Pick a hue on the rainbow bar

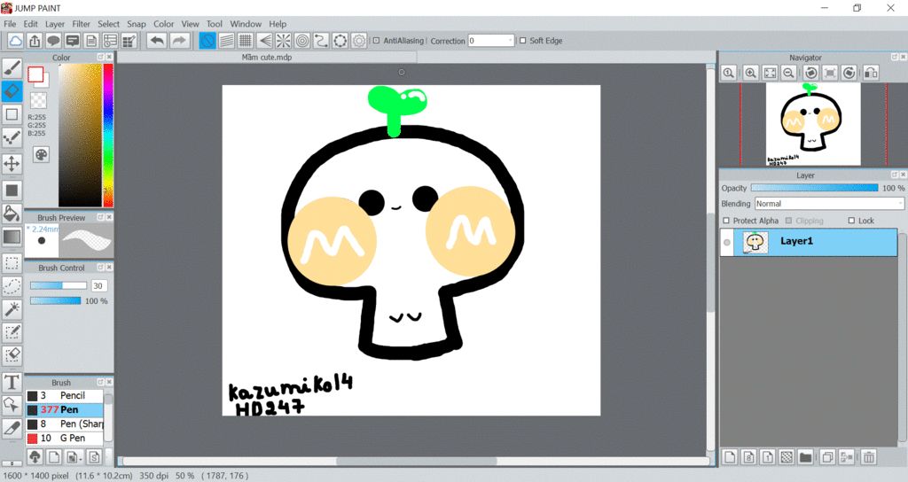[107, 135]
